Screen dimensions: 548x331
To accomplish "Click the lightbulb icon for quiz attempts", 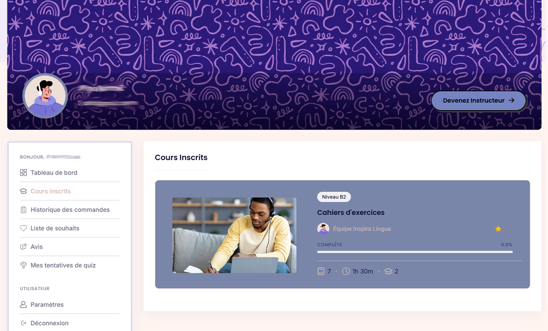I will point(23,265).
